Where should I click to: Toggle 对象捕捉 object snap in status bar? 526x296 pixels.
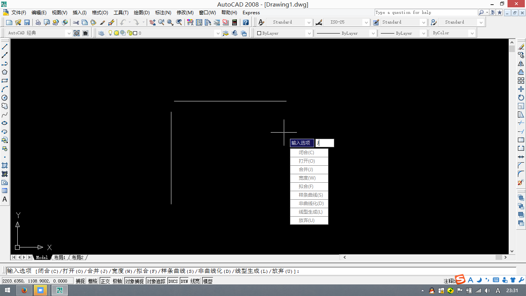(x=134, y=281)
